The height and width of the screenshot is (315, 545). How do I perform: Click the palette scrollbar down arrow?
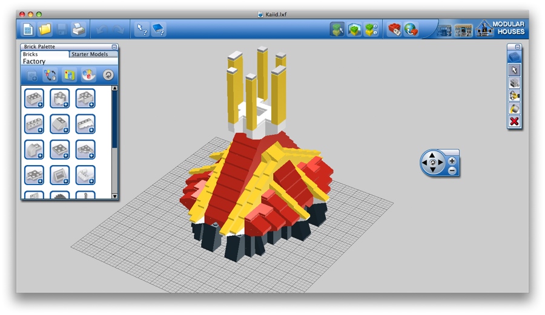click(114, 196)
